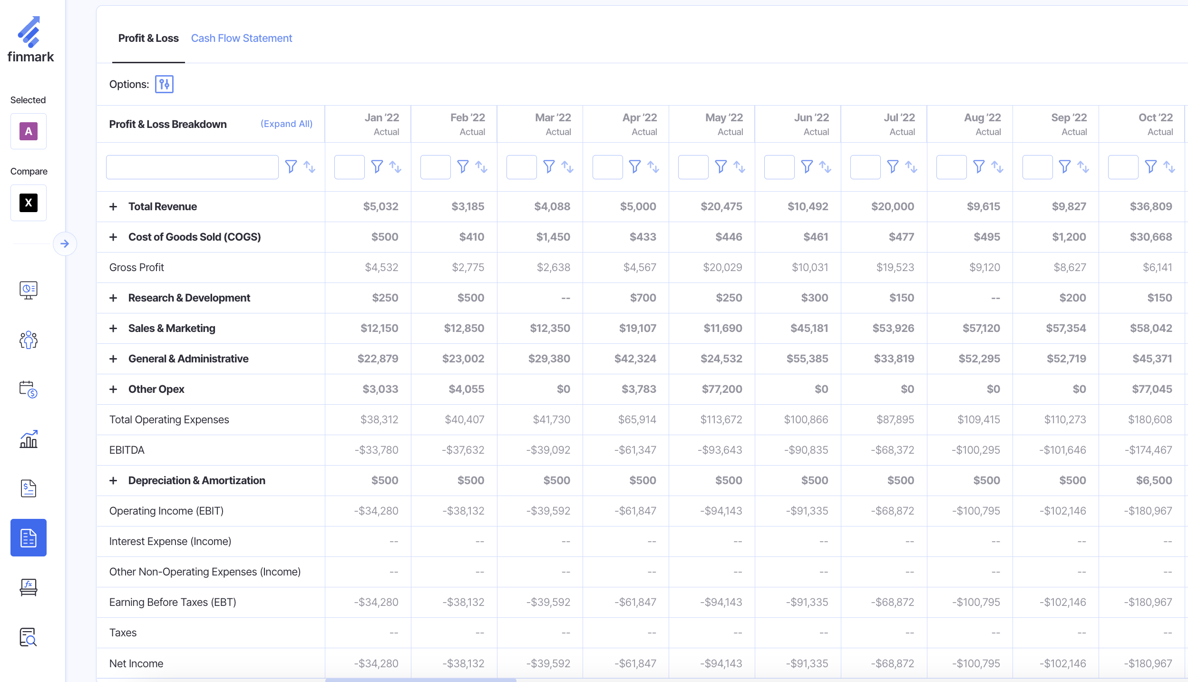Expand the Sales & Marketing row

point(113,328)
